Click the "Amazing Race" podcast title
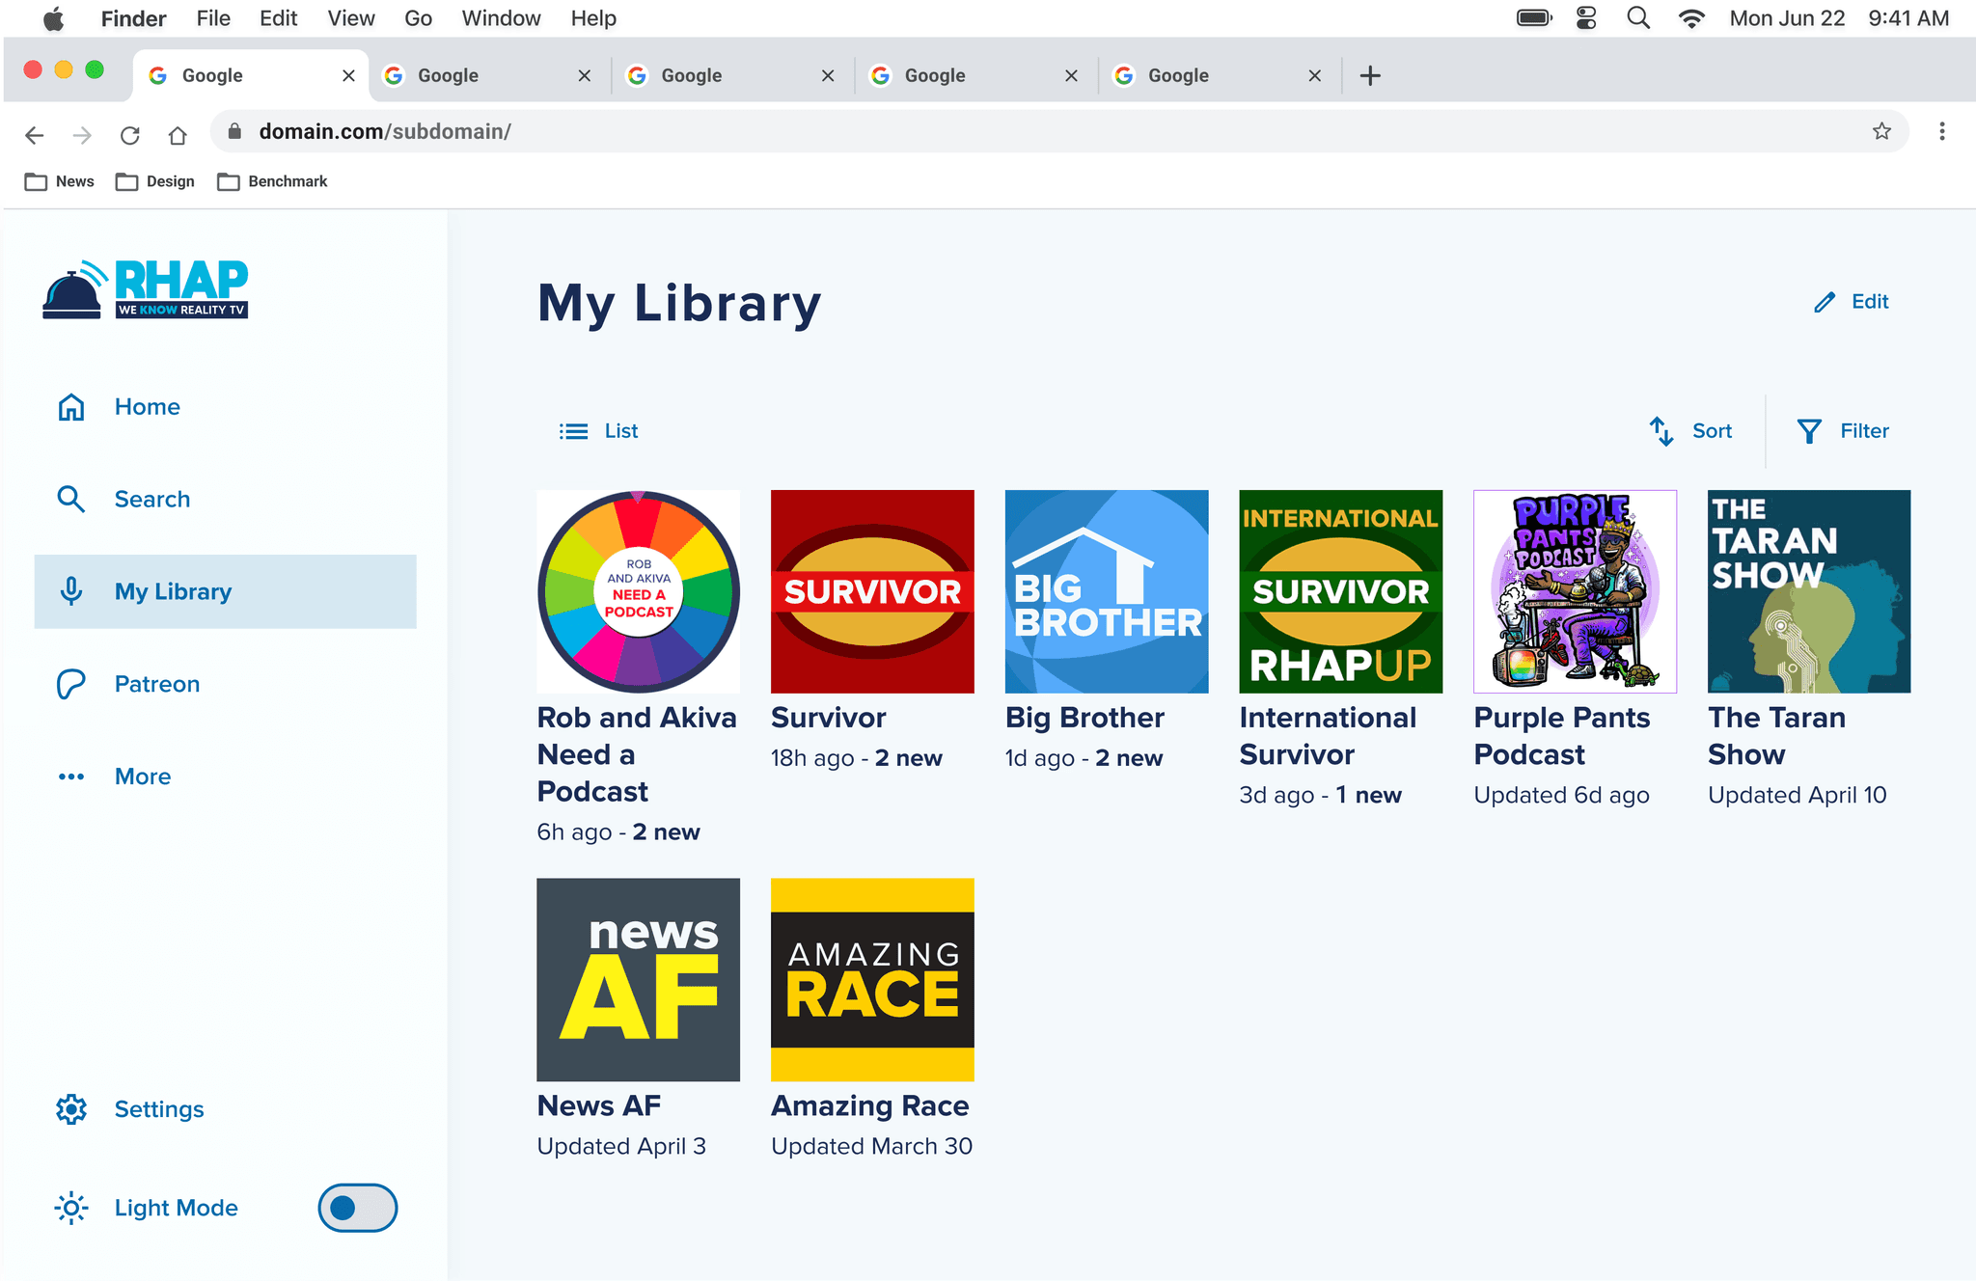 click(x=870, y=1105)
